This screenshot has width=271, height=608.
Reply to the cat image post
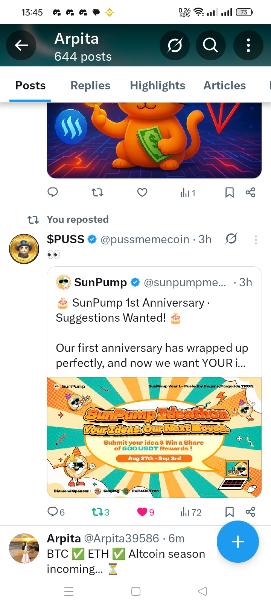(x=53, y=192)
